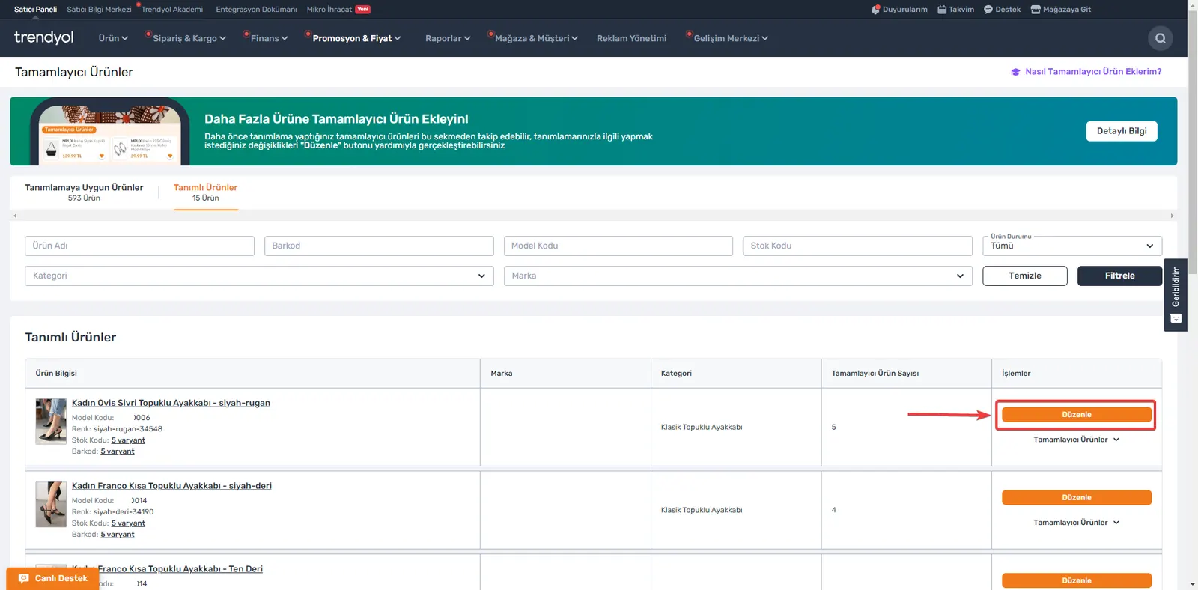This screenshot has height=590, width=1198.
Task: Expand Promosyon & Fiyat menu
Action: (356, 38)
